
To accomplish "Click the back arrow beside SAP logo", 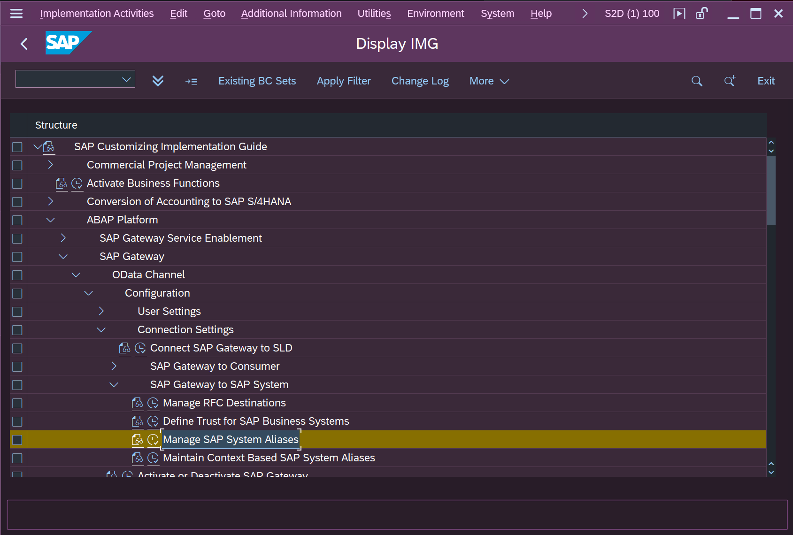I will click(24, 44).
